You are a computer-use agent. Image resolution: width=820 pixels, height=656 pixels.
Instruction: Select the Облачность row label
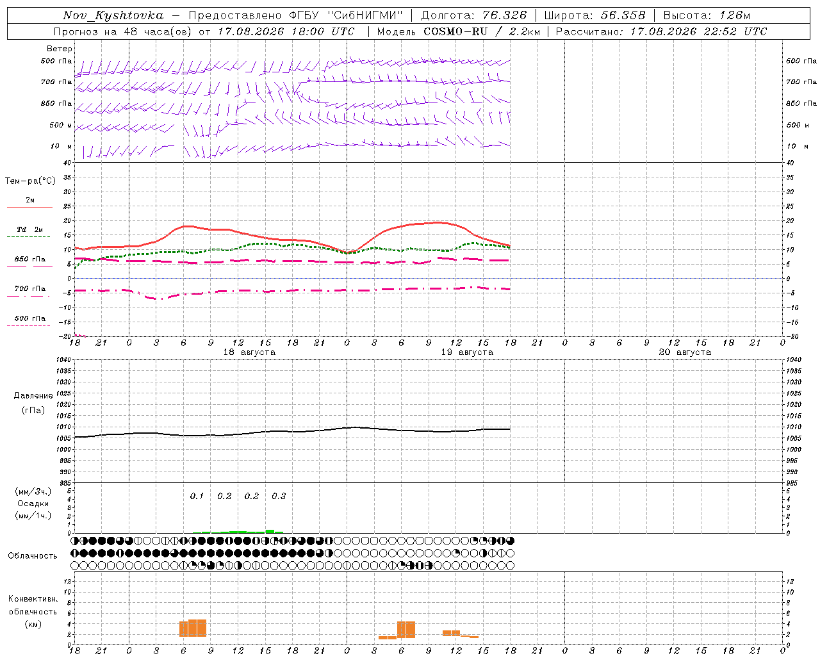[33, 555]
